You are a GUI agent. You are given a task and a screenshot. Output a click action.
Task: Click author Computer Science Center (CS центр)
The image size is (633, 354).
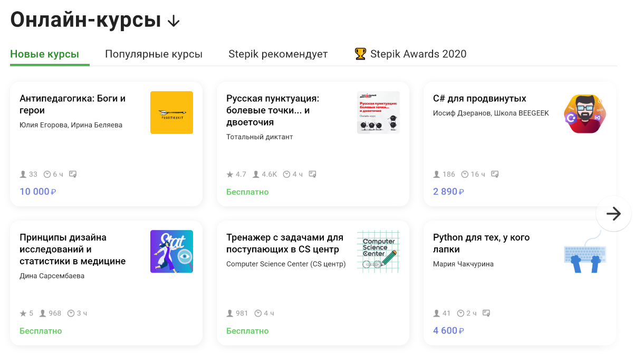[x=286, y=264]
